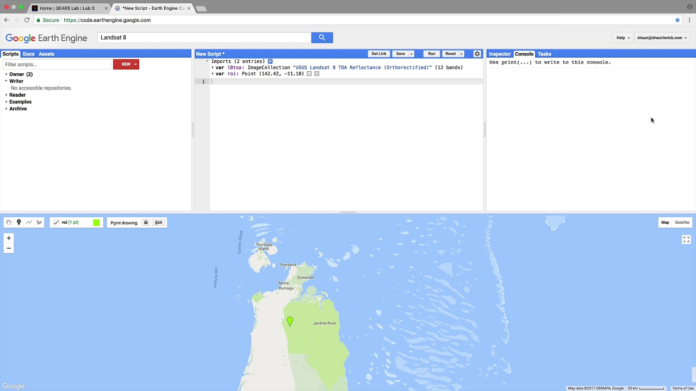Click the roi (1 pt) layer label

pos(70,223)
